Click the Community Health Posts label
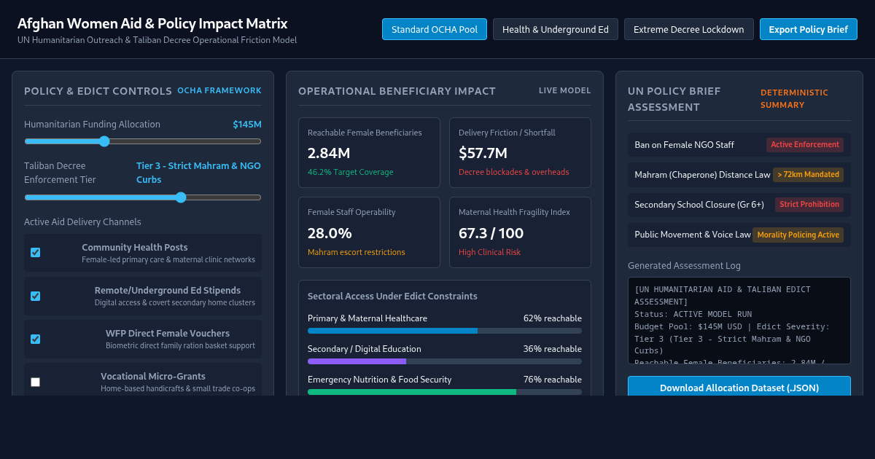Screen dimensions: 875x459 [135, 248]
